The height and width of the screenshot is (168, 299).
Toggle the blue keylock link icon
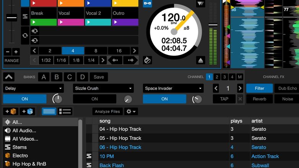(x=148, y=3)
